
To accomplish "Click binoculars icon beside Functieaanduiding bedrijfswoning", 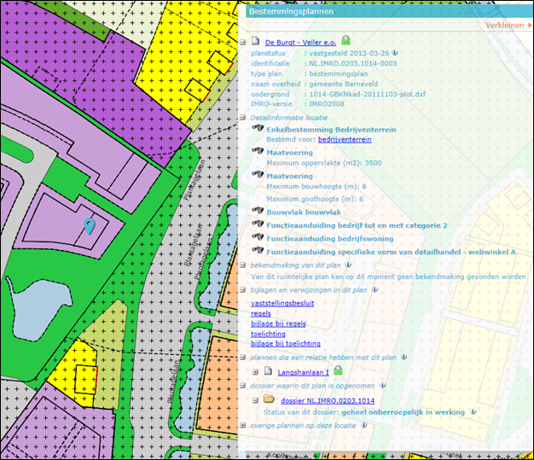I will [x=257, y=238].
